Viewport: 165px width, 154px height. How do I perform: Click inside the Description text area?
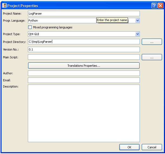tap(84, 113)
